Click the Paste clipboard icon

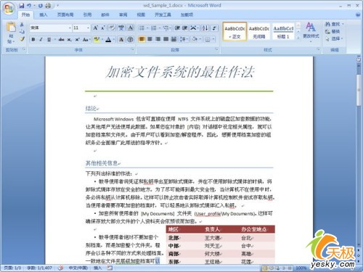[x=11, y=28]
